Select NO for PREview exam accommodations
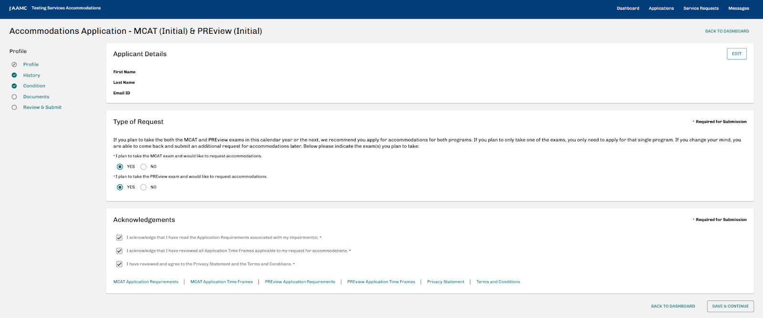Image resolution: width=763 pixels, height=318 pixels. [144, 187]
